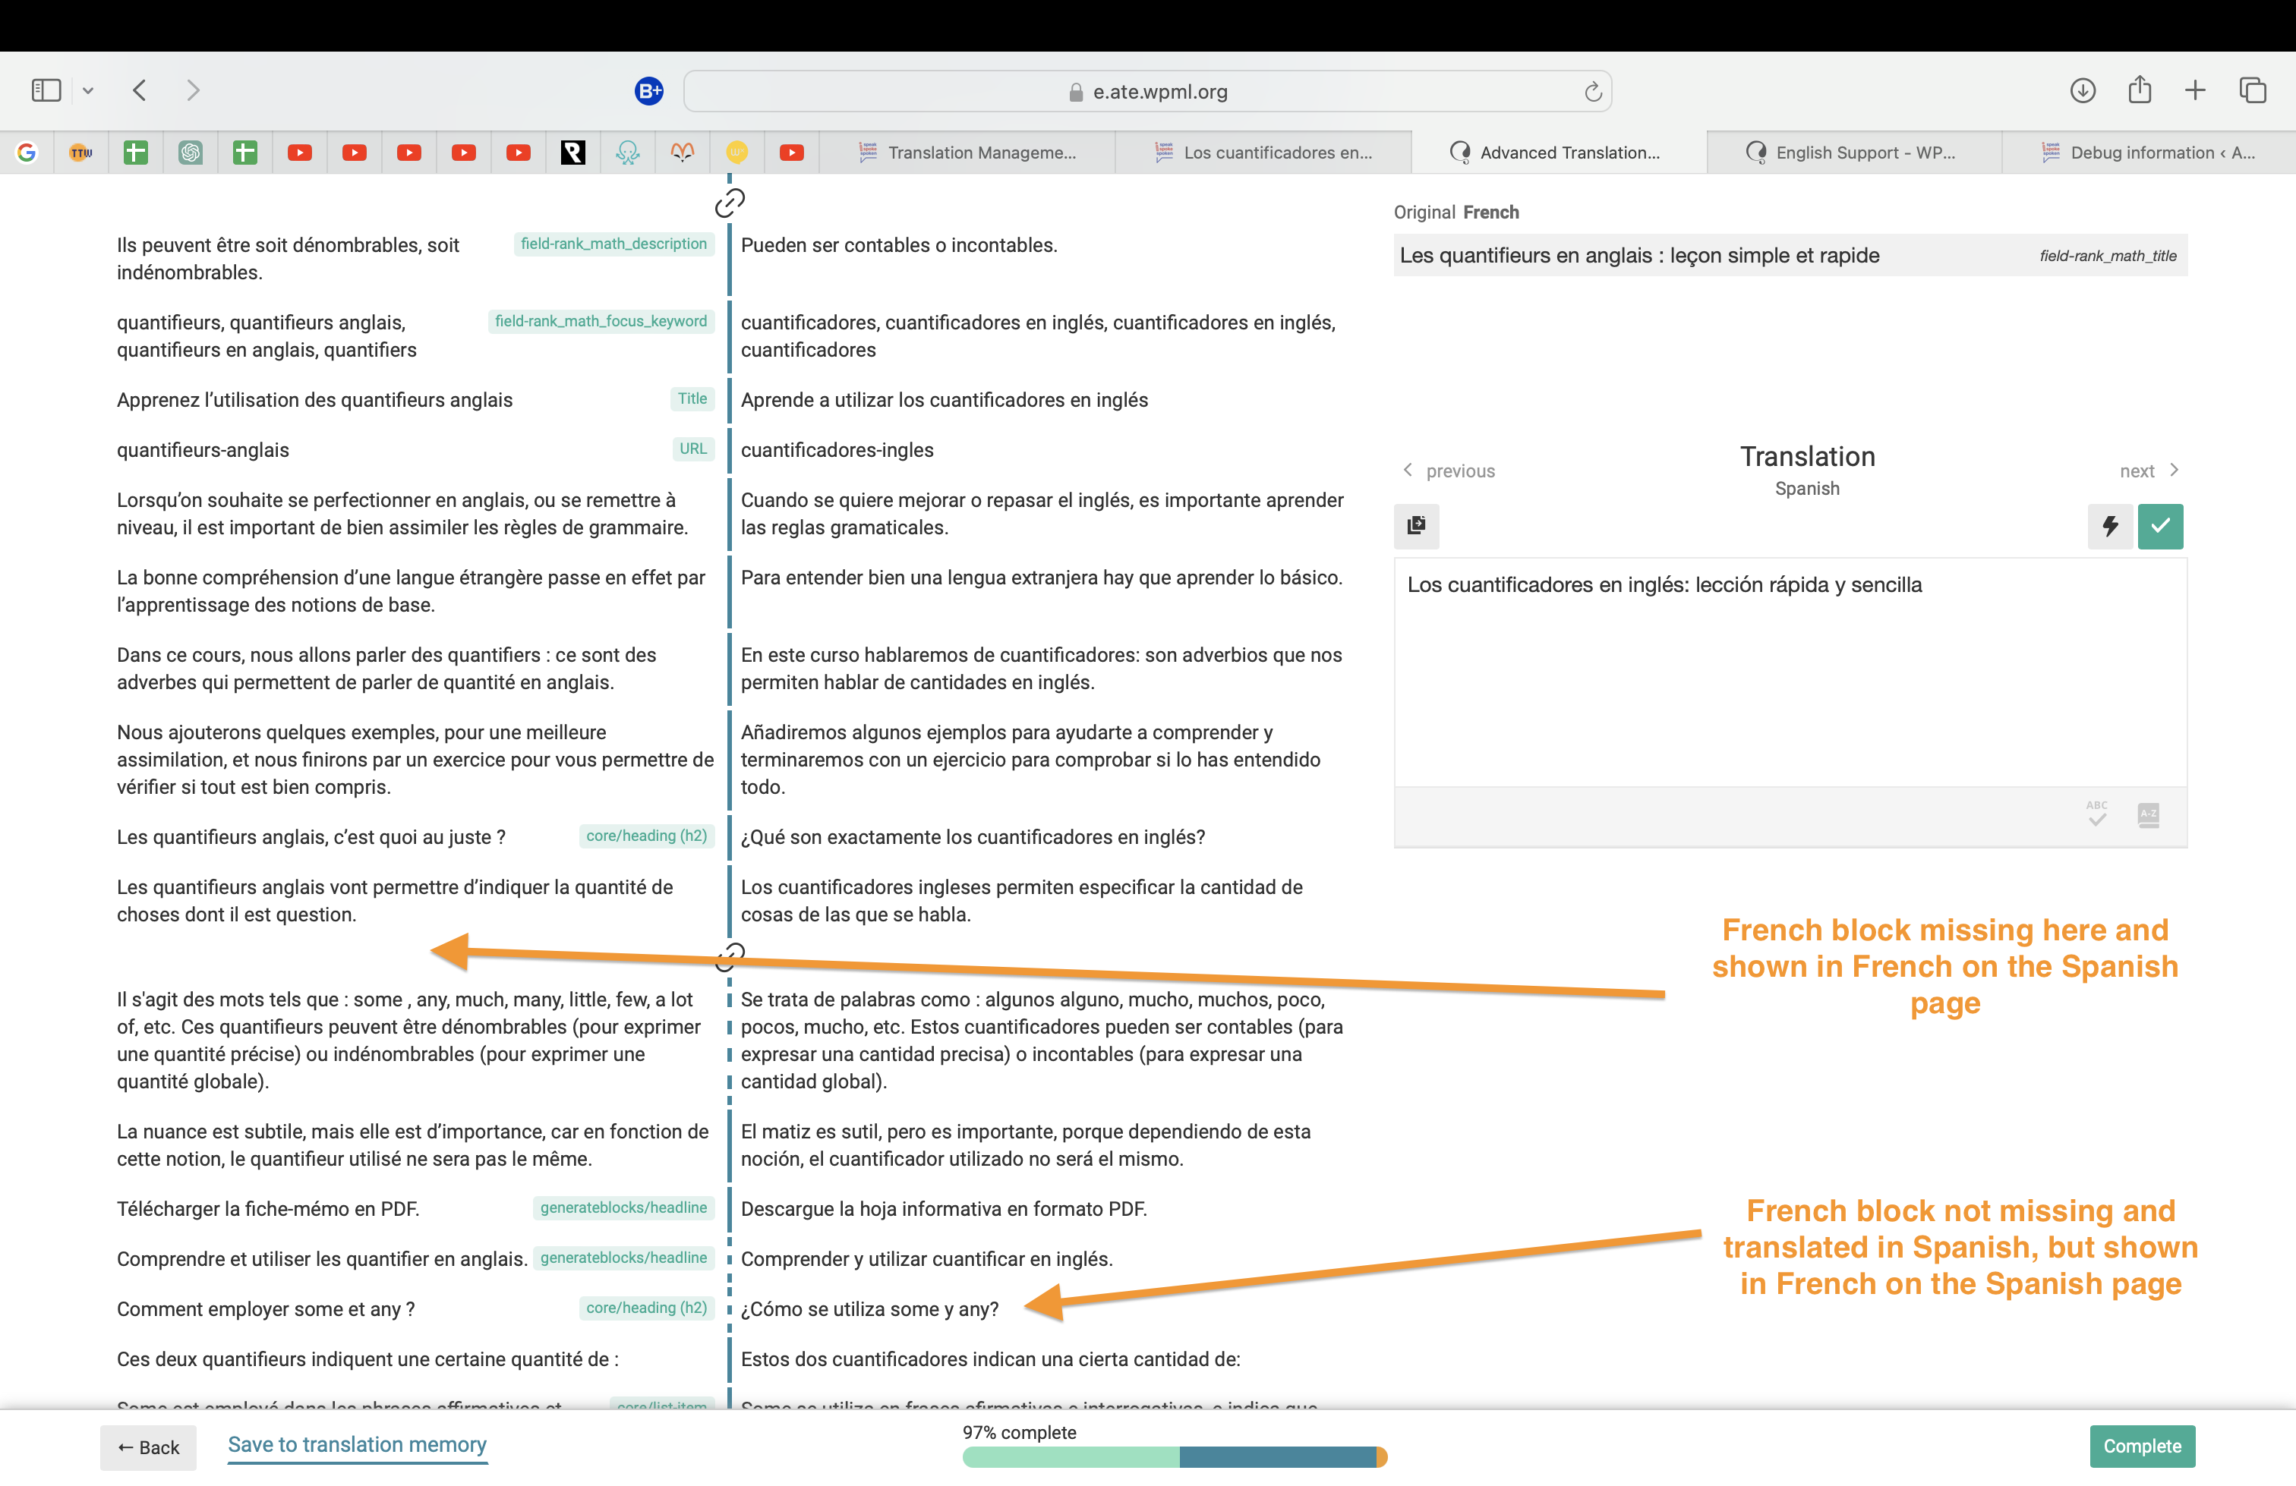Screen dimensions: 2296x1486
Task: Select segment 'Aprende a utilizar los cuantificadores en inglés'
Action: pyautogui.click(x=945, y=400)
